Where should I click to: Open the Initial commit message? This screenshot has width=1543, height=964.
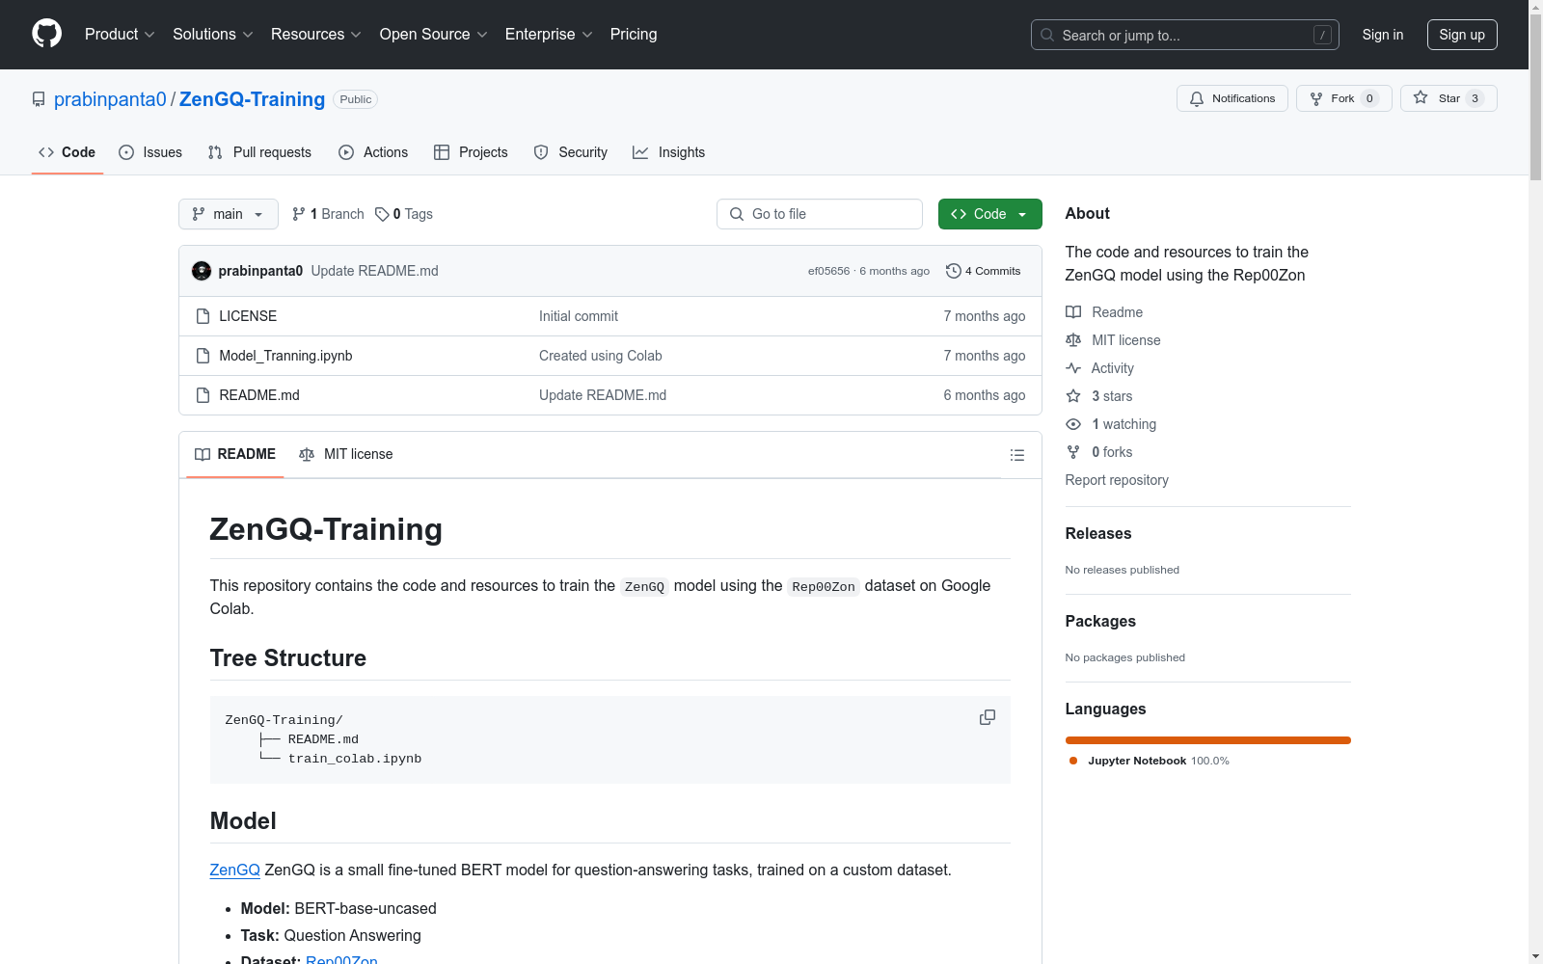tap(579, 316)
